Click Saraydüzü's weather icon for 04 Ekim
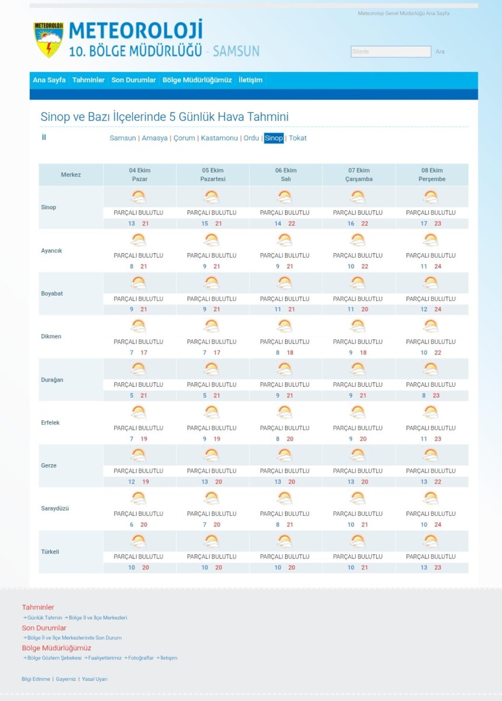 138,498
